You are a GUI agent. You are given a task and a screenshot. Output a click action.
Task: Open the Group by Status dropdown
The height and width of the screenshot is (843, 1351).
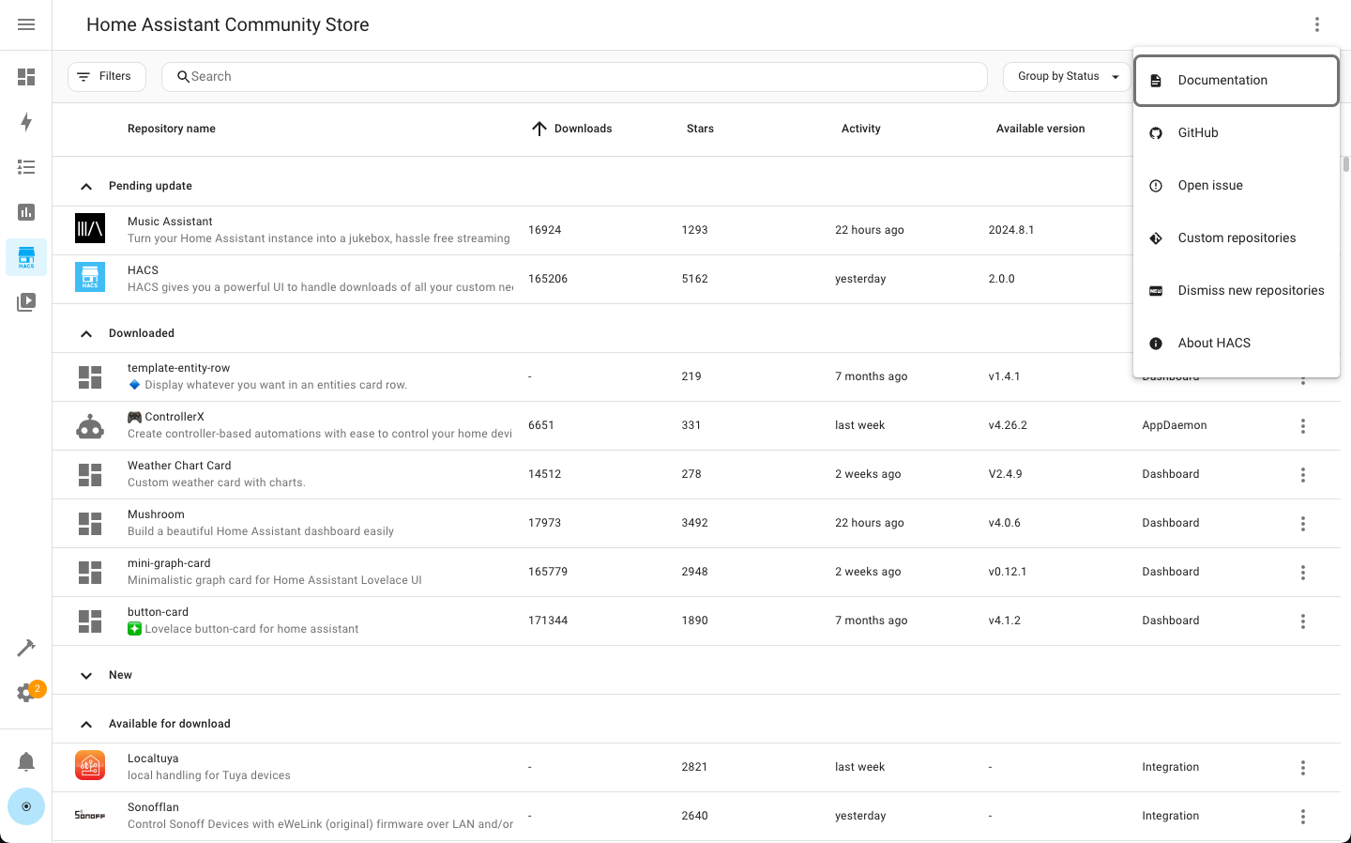coord(1067,76)
